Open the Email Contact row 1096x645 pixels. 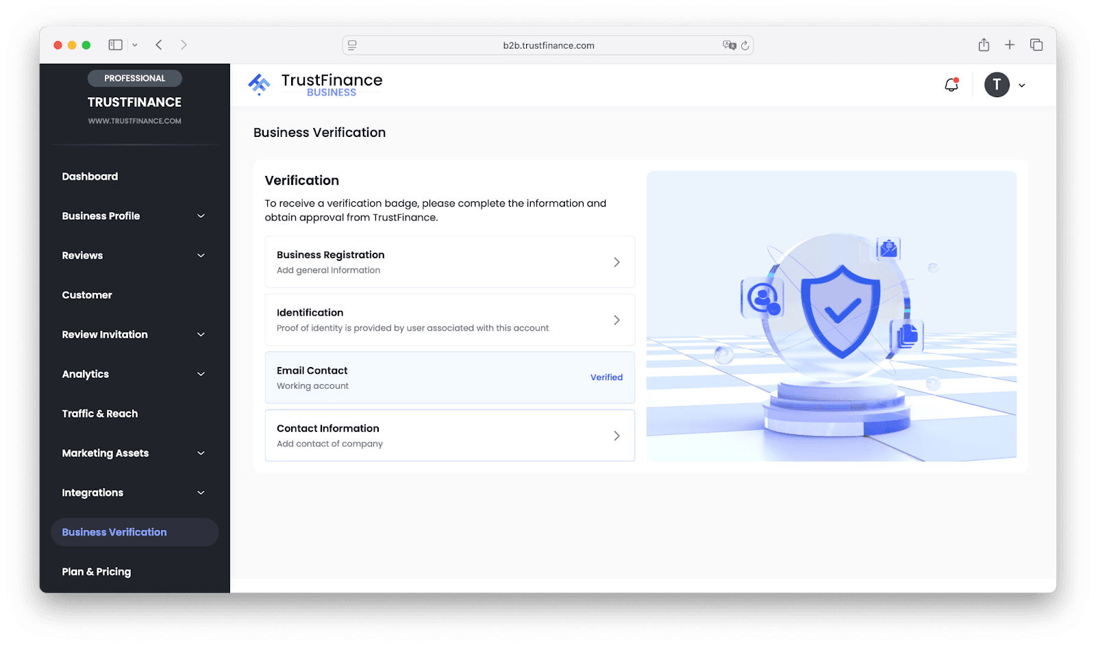click(x=450, y=378)
